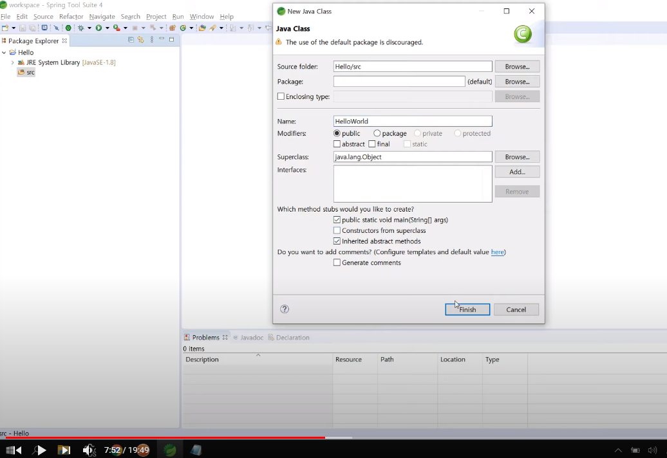Click the Finish button
This screenshot has height=458, width=667.
[x=467, y=309]
